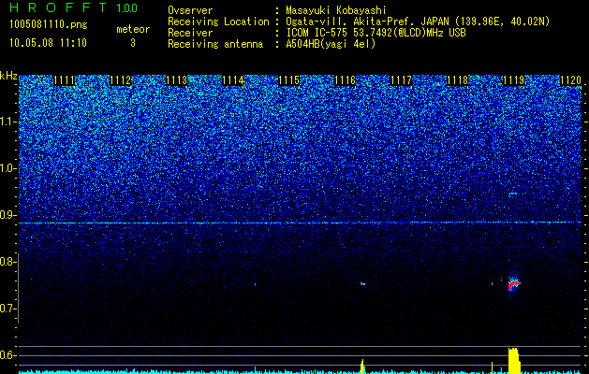This screenshot has width=589, height=374.
Task: Click the 1114 time marker
Action: pyautogui.click(x=233, y=80)
